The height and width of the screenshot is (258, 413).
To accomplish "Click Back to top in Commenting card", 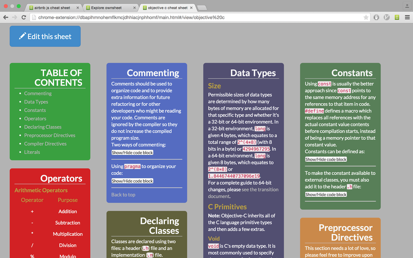I will point(123,195).
